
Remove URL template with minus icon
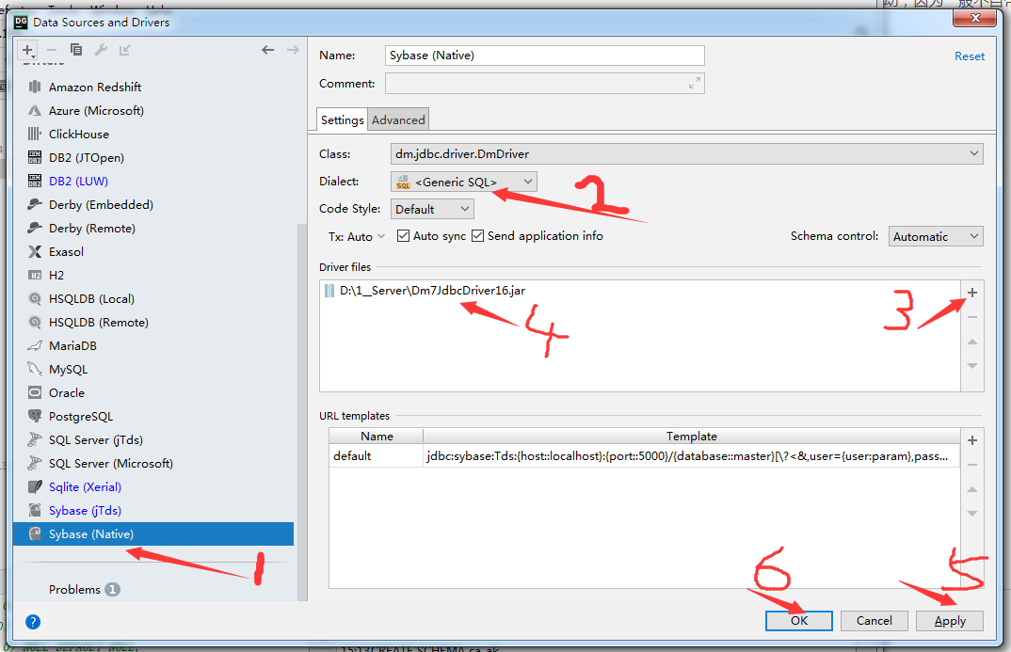tap(972, 465)
